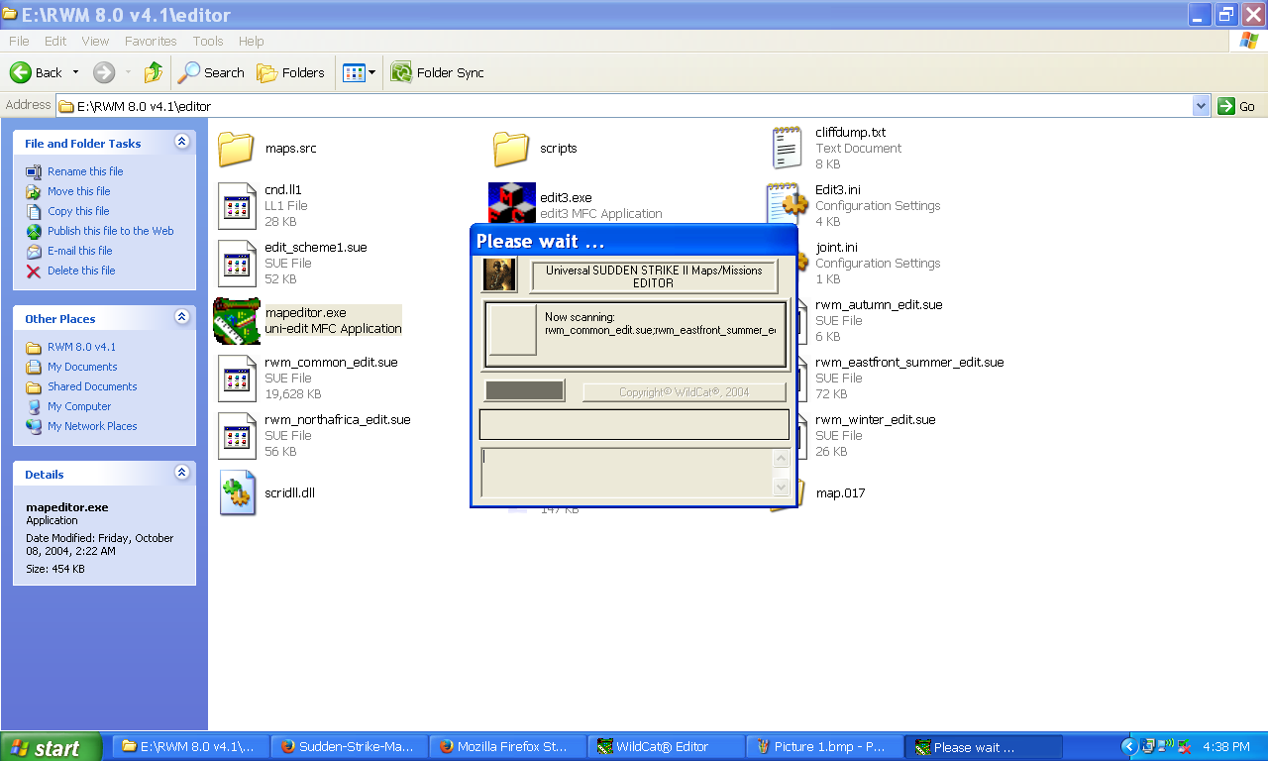
Task: Open the Tools menu
Action: [x=208, y=41]
